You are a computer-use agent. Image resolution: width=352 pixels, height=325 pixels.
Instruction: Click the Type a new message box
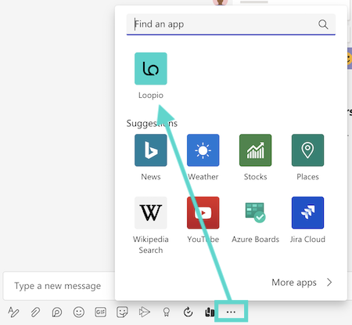59,286
